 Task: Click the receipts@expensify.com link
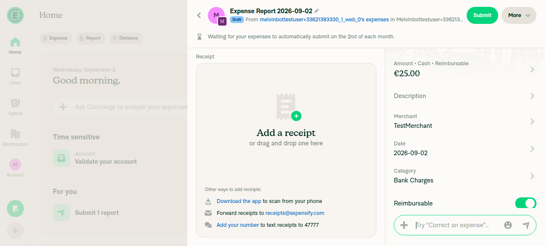click(295, 213)
